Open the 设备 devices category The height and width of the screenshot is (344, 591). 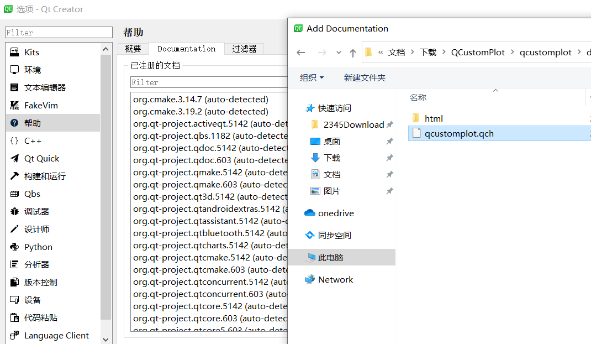53,300
